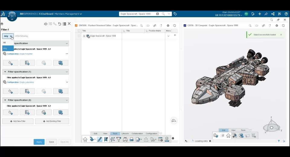Choose All in the match dropdown list
The image size is (290, 157).
click(x=8, y=43)
